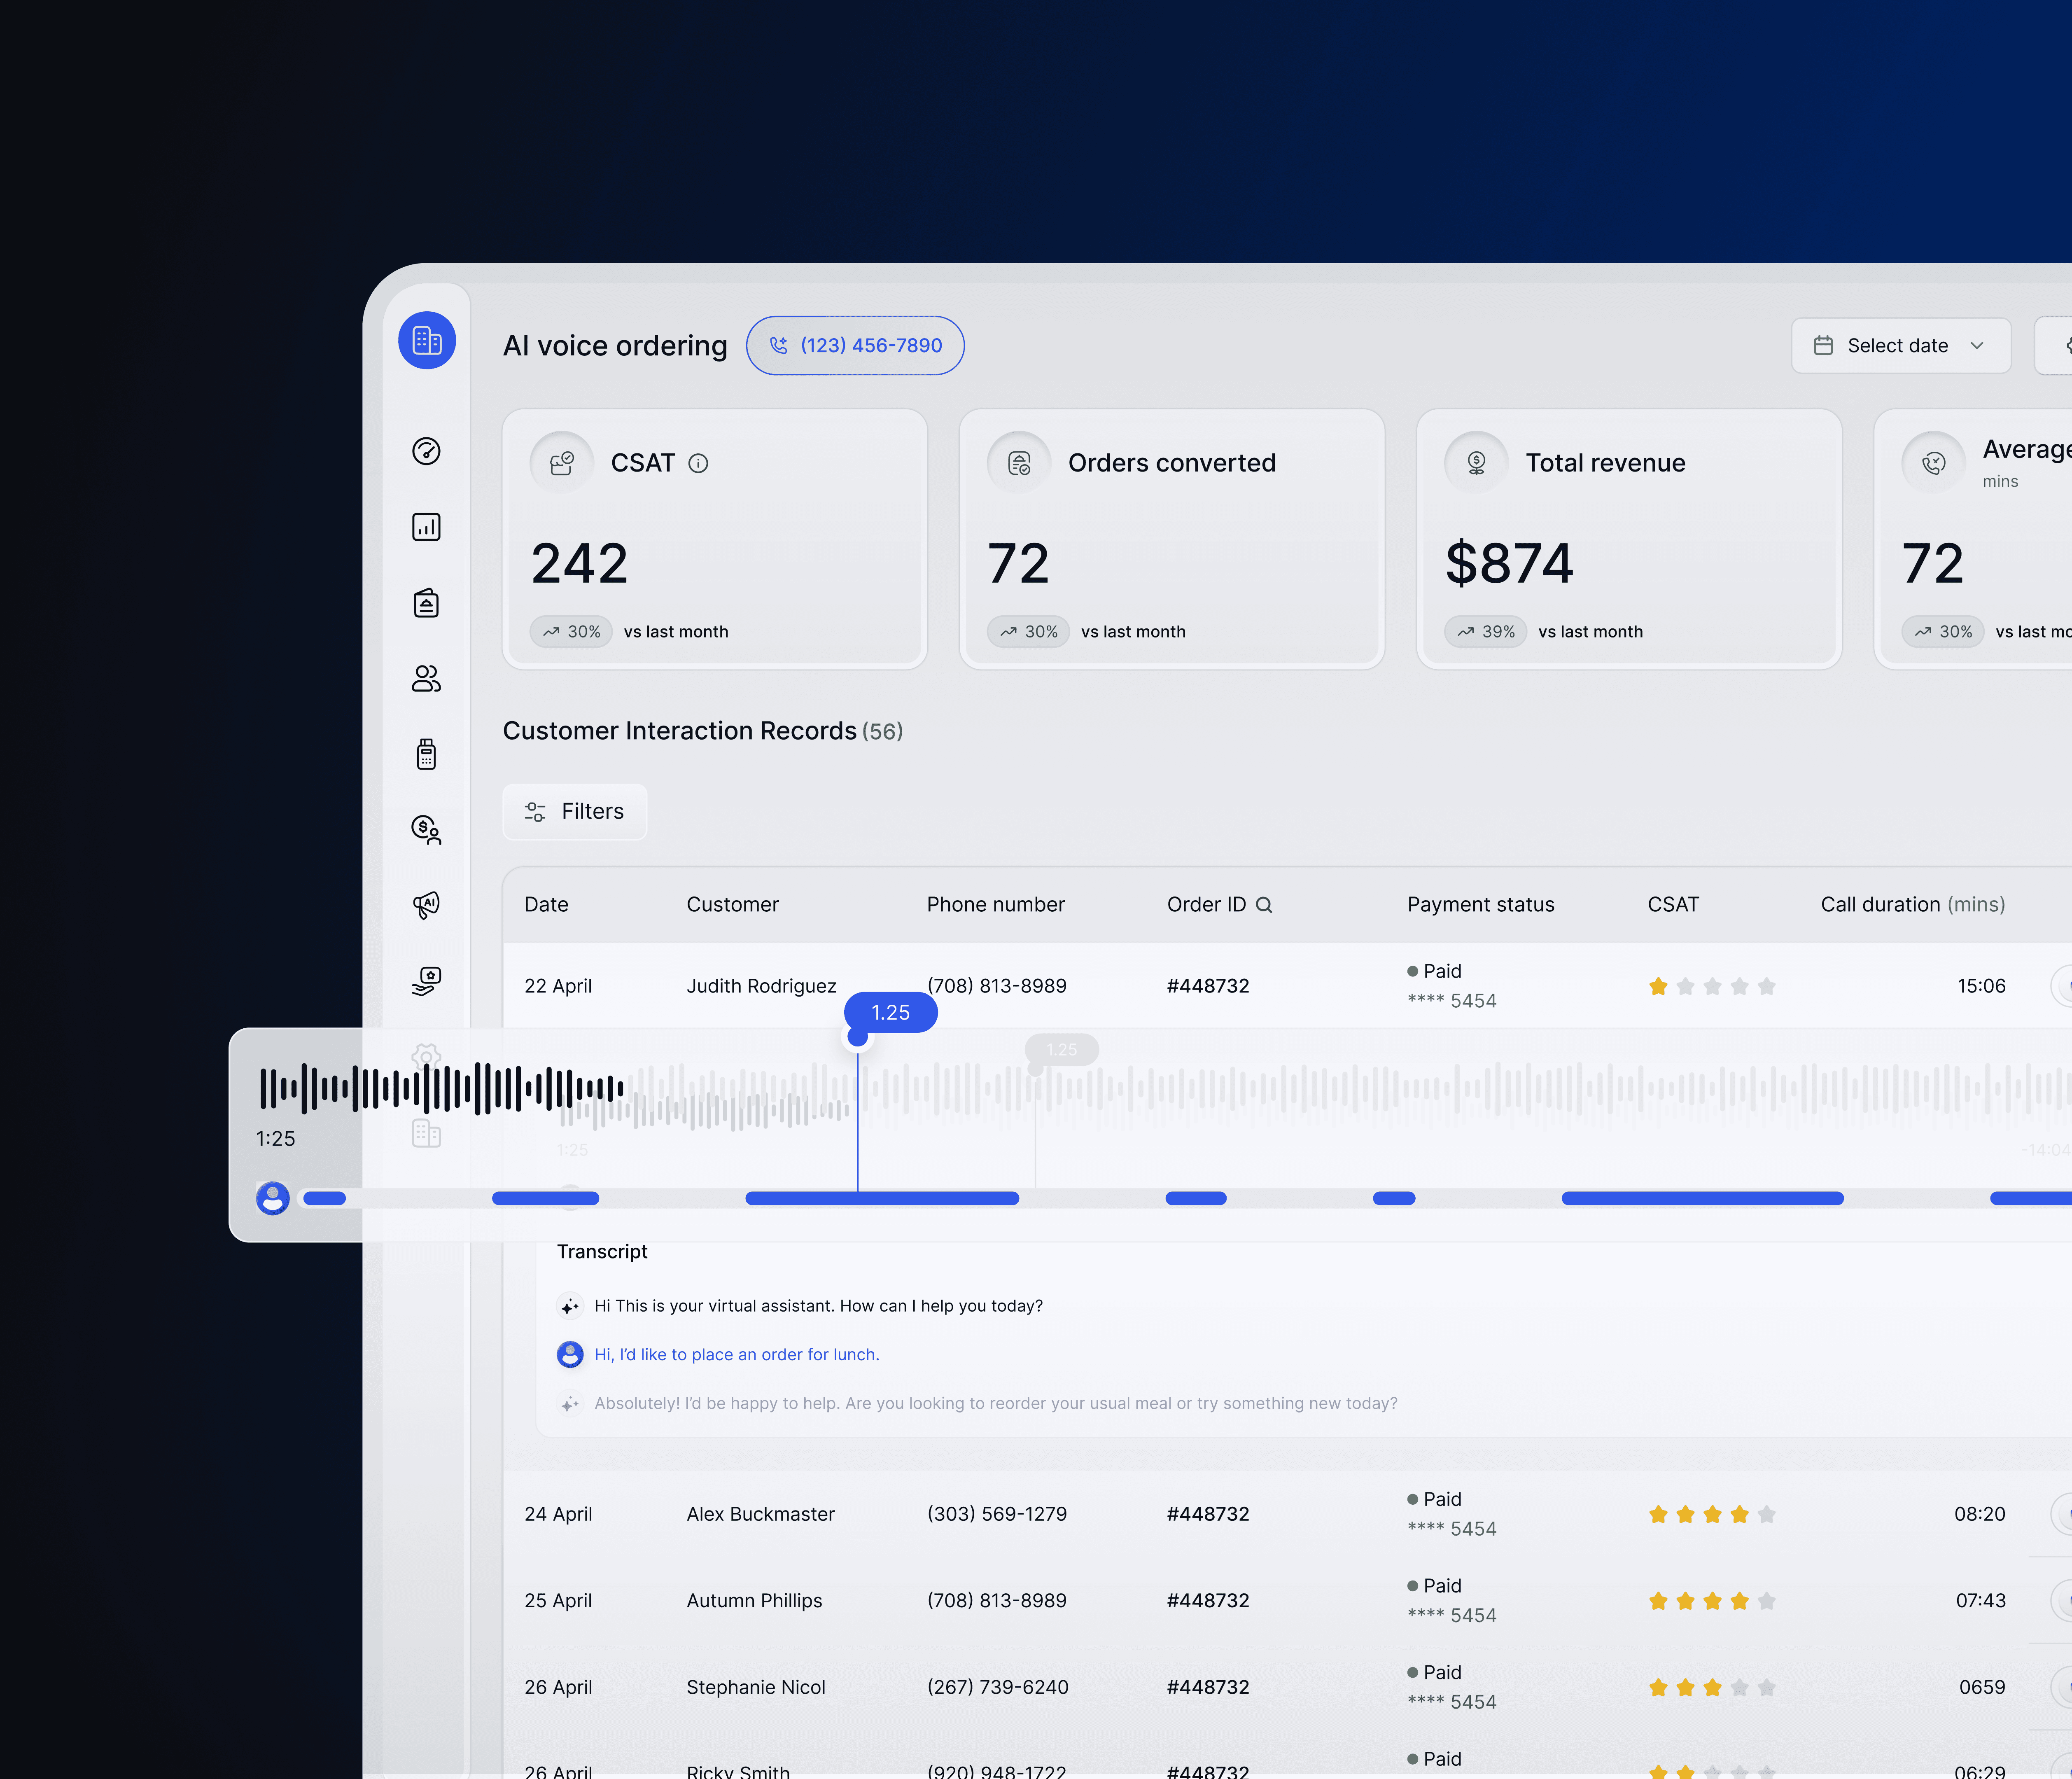Sort by the Date column header
The width and height of the screenshot is (2072, 1779).
(546, 905)
